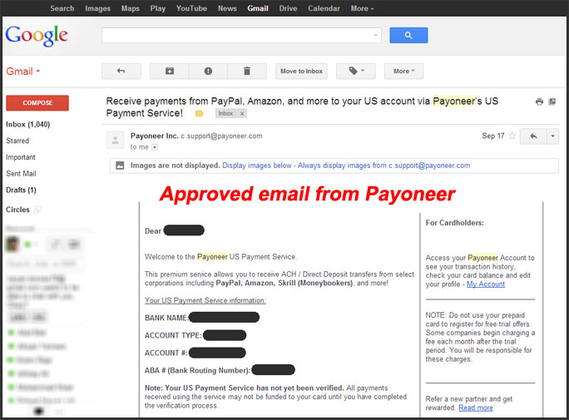Click sender name 'Payoneer Inc.'
The image size is (569, 420).
(x=155, y=136)
